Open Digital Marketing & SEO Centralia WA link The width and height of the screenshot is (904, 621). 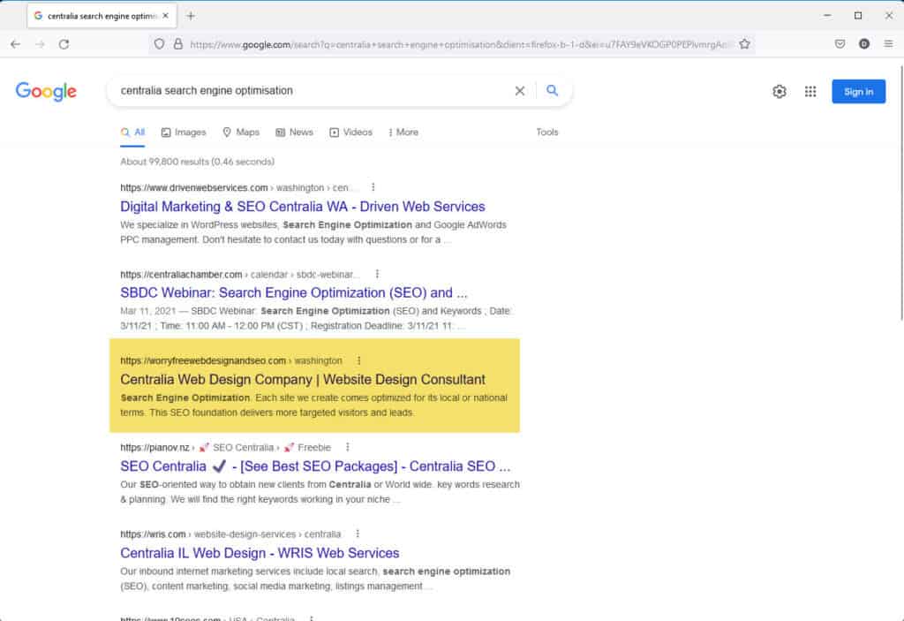[x=303, y=207]
